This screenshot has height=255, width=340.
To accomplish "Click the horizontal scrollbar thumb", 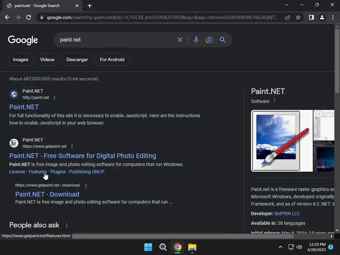I will pos(183,236).
